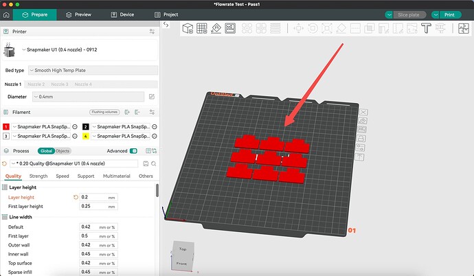Switch process scope to Objects
The image size is (474, 276).
63,151
